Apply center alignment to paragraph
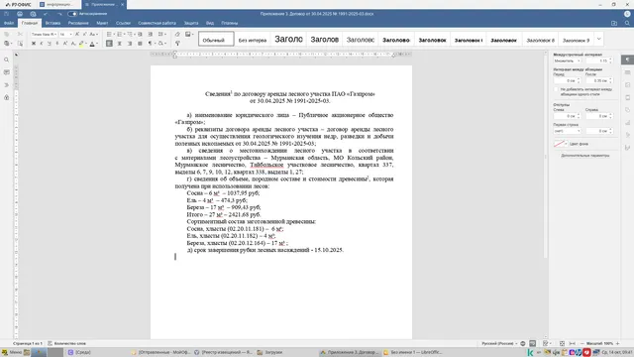 [119, 44]
